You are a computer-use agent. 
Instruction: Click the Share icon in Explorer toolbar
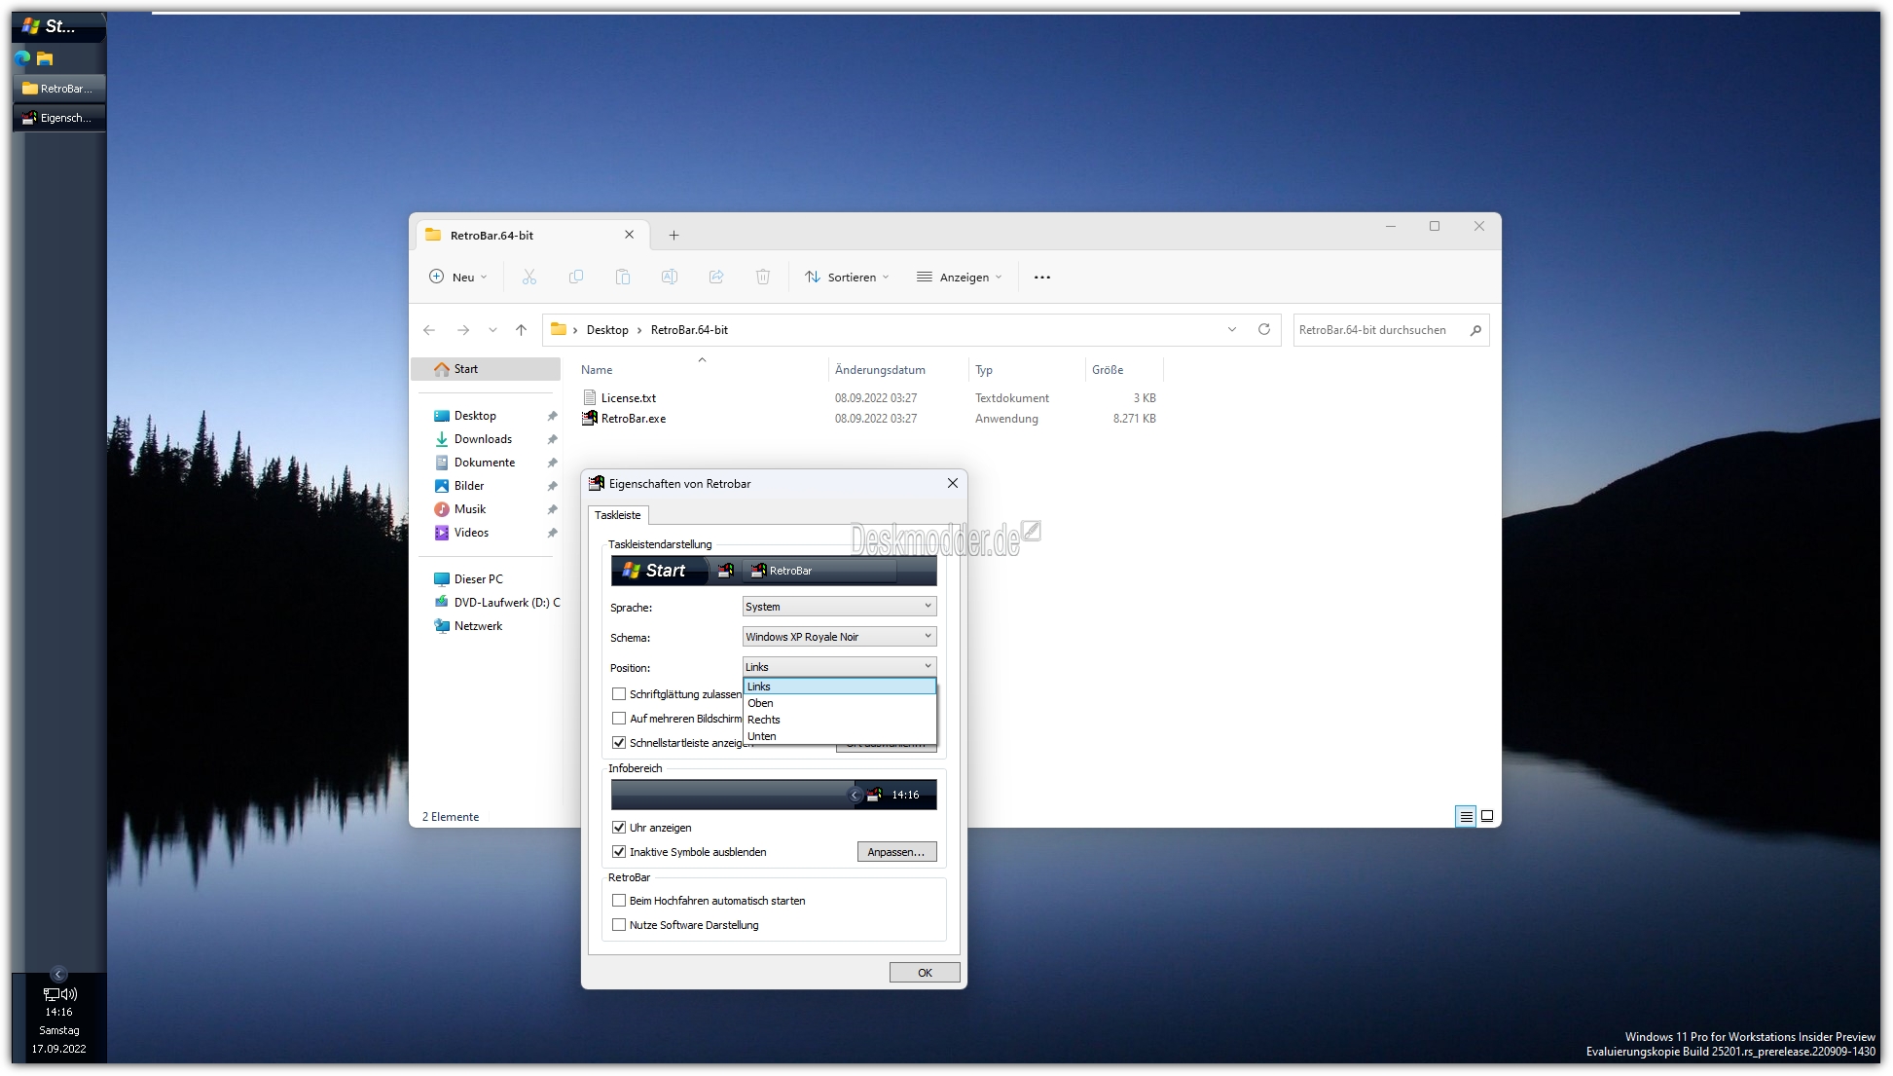click(716, 278)
